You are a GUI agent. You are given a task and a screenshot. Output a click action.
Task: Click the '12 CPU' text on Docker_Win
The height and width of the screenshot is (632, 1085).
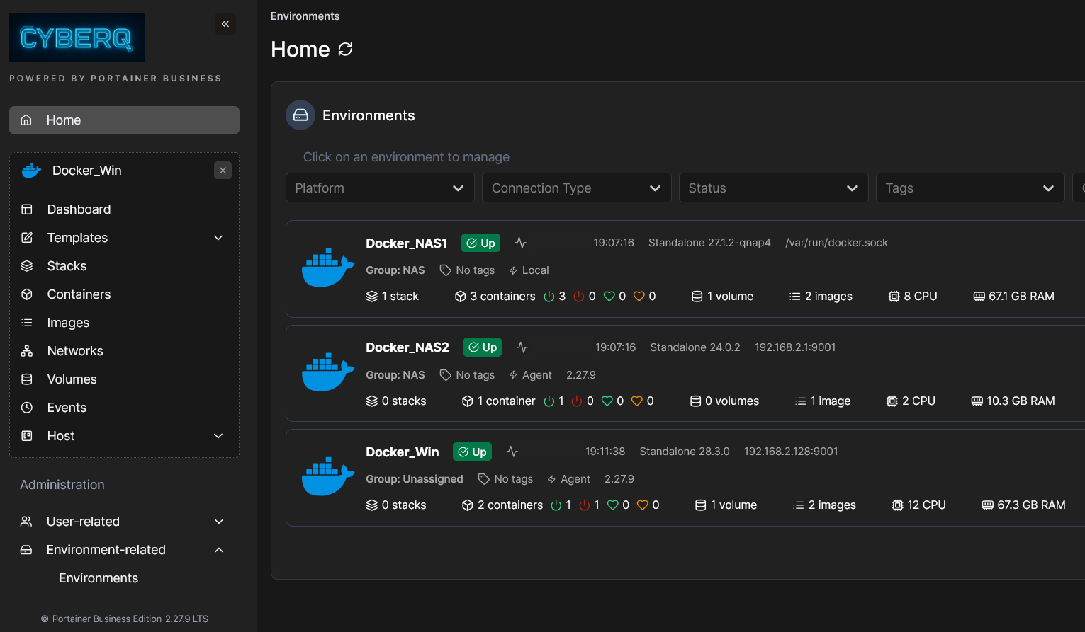point(926,505)
